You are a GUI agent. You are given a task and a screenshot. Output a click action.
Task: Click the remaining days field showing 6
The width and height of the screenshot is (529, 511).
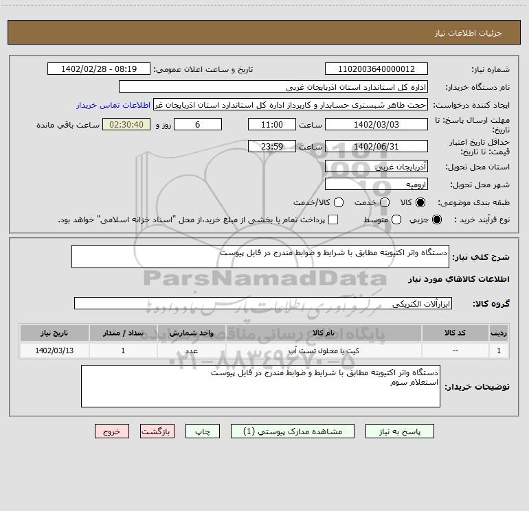[x=198, y=124]
